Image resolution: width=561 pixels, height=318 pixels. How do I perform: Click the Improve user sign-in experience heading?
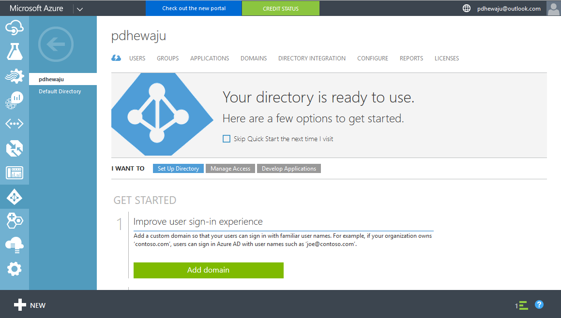point(198,221)
